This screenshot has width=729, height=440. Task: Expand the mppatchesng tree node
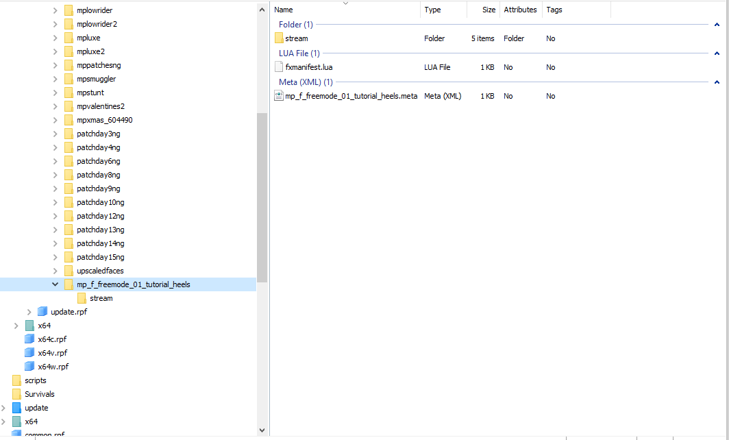click(x=55, y=65)
